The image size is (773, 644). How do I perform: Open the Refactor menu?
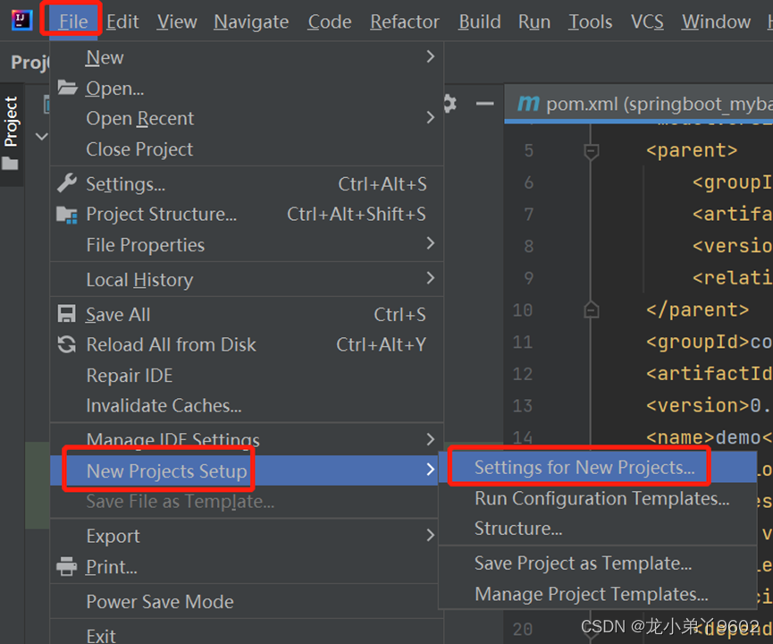point(404,21)
